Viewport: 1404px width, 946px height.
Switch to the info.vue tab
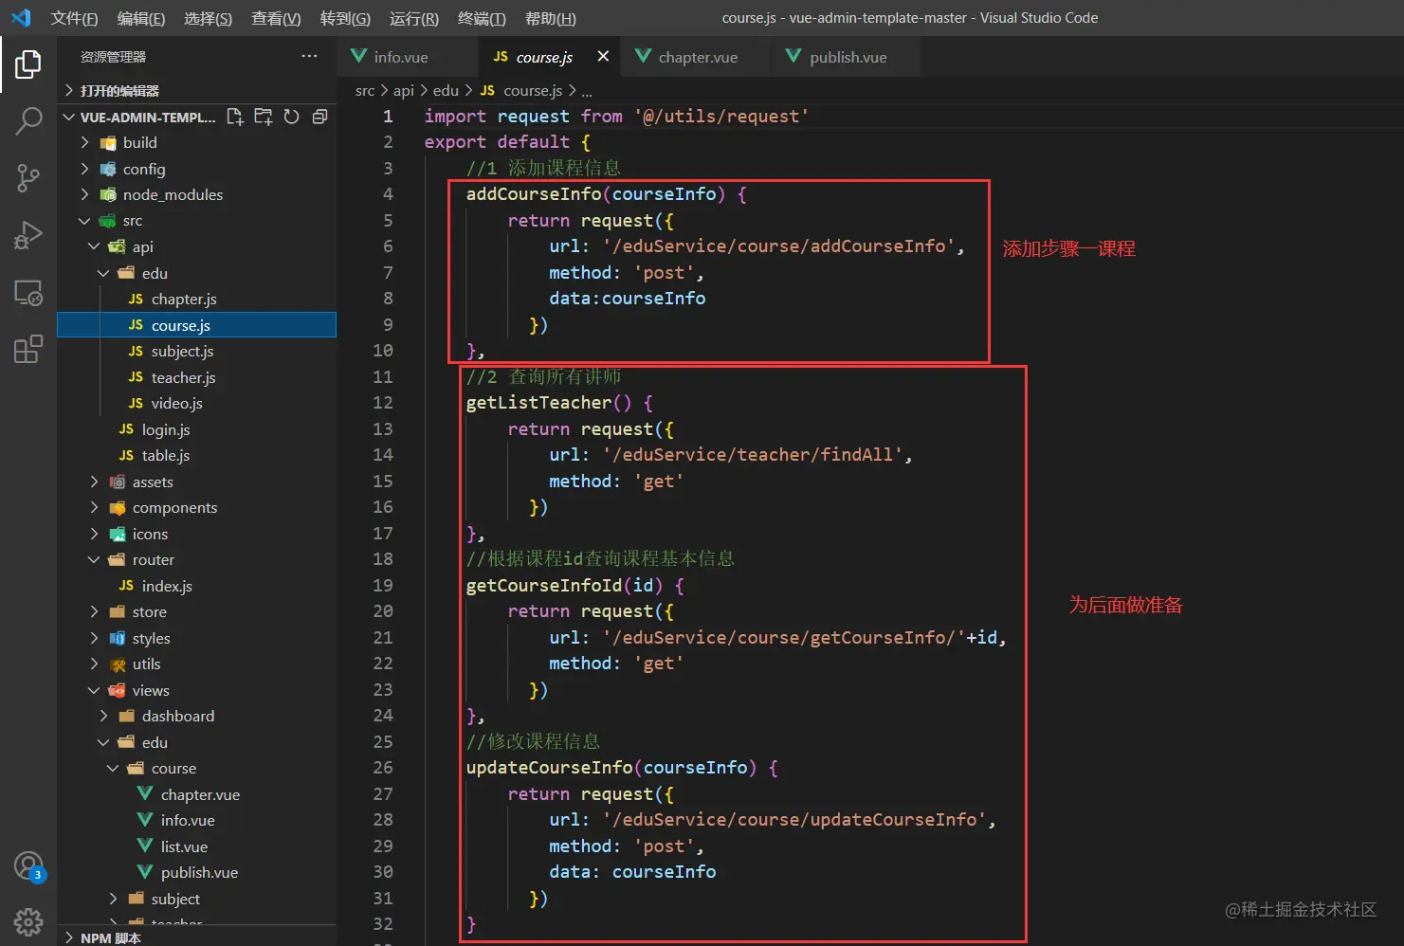409,57
